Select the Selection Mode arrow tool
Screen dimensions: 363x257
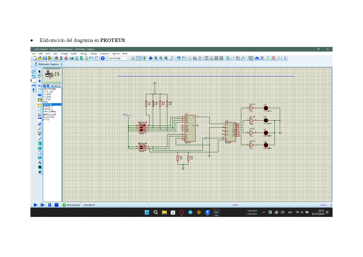[x=40, y=72]
